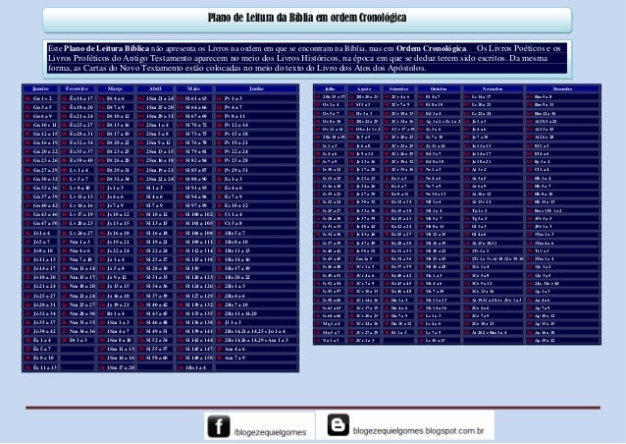This screenshot has height=444, width=626.
Task: Select the cell Ec 1 a 3
Action: [x=257, y=179]
